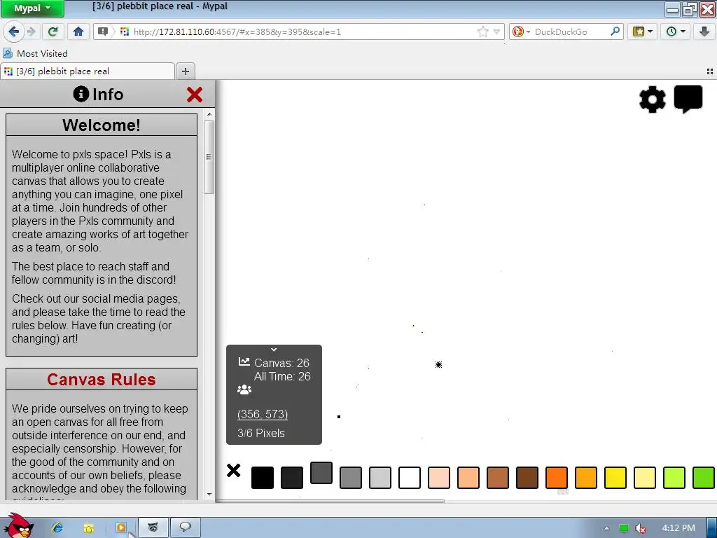Viewport: 717px width, 538px height.
Task: Open the bookmarks menu button
Action: tap(642, 32)
